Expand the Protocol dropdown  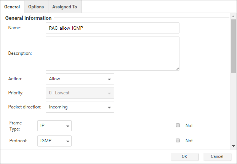pyautogui.click(x=54, y=141)
